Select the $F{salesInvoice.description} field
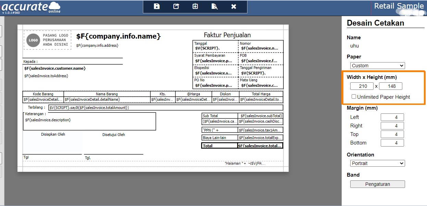Image resolution: width=427 pixels, height=206 pixels. tap(48, 120)
